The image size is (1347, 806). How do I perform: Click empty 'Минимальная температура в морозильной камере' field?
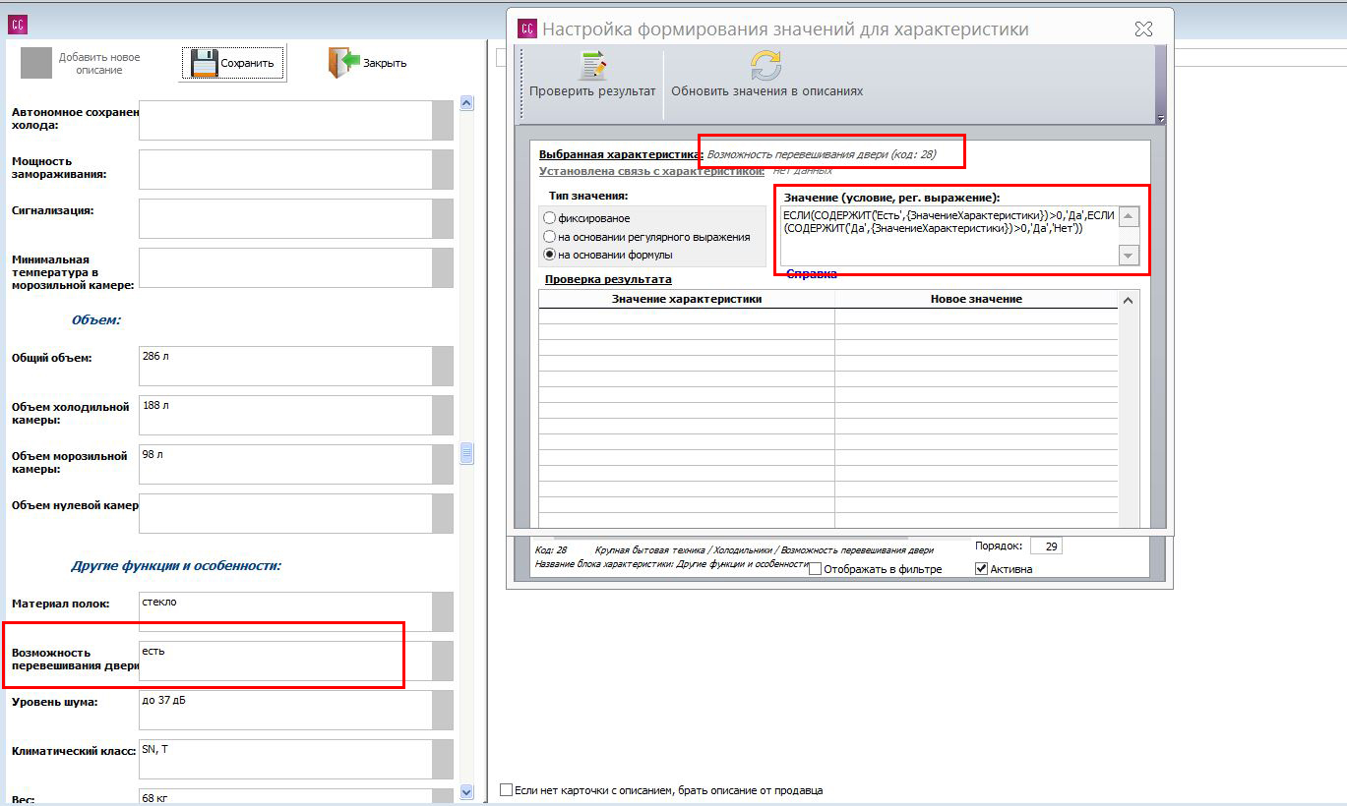click(285, 267)
